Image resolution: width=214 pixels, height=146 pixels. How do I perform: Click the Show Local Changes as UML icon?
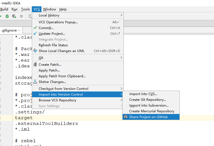pyautogui.click(x=35, y=51)
